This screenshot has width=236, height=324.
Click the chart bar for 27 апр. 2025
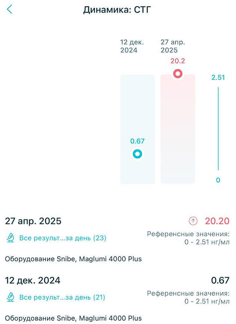click(x=177, y=129)
